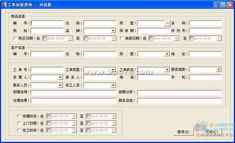235x143 pixels.
Task: Open the customer 类型 dropdown
Action: pyautogui.click(x=167, y=54)
